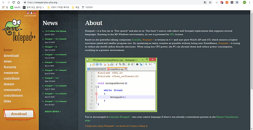
Task: Switch site language to English flag
Action: tap(28, 13)
